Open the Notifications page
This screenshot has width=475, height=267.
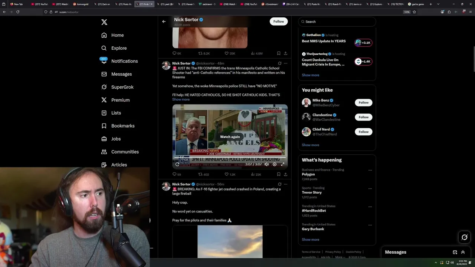[x=119, y=61]
